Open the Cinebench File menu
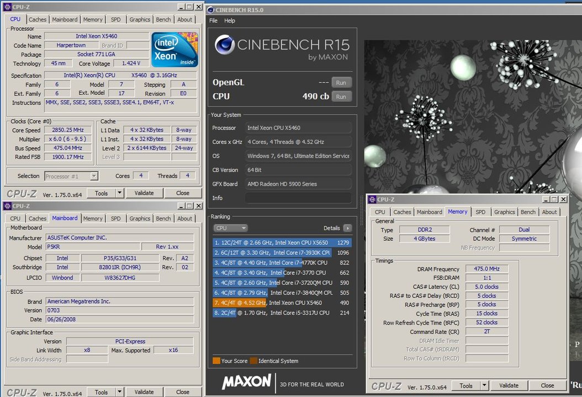This screenshot has height=397, width=582. coord(213,20)
